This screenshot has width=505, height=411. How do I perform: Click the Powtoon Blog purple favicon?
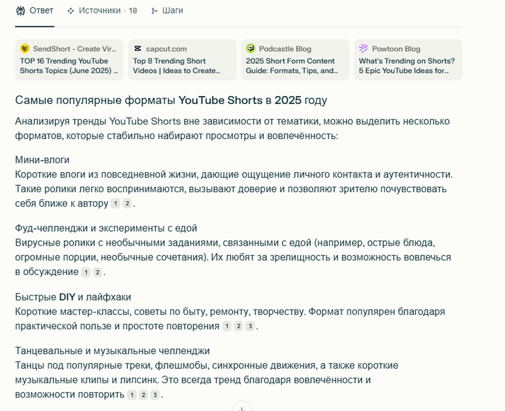coord(364,49)
